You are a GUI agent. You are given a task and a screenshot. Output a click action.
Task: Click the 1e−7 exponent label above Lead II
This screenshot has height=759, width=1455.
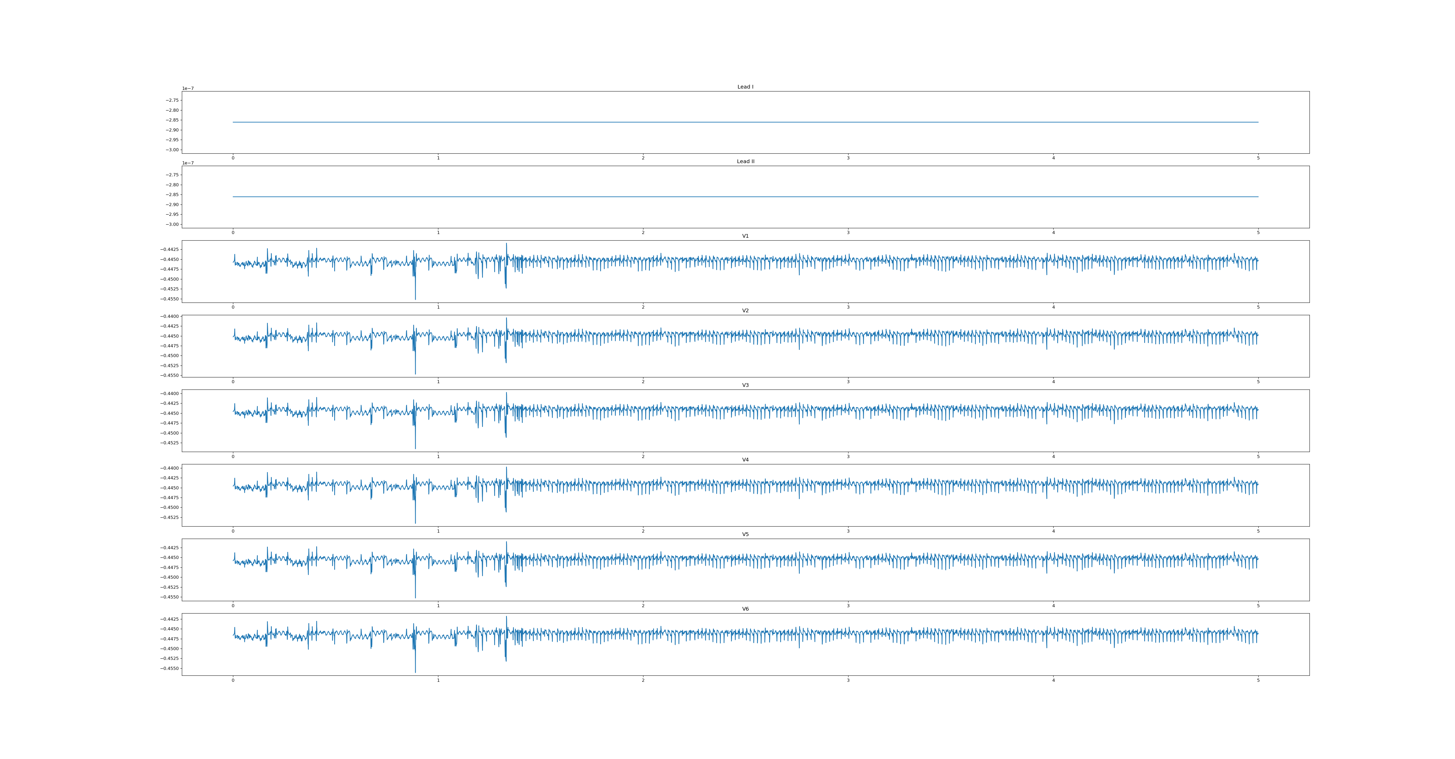[x=187, y=163]
